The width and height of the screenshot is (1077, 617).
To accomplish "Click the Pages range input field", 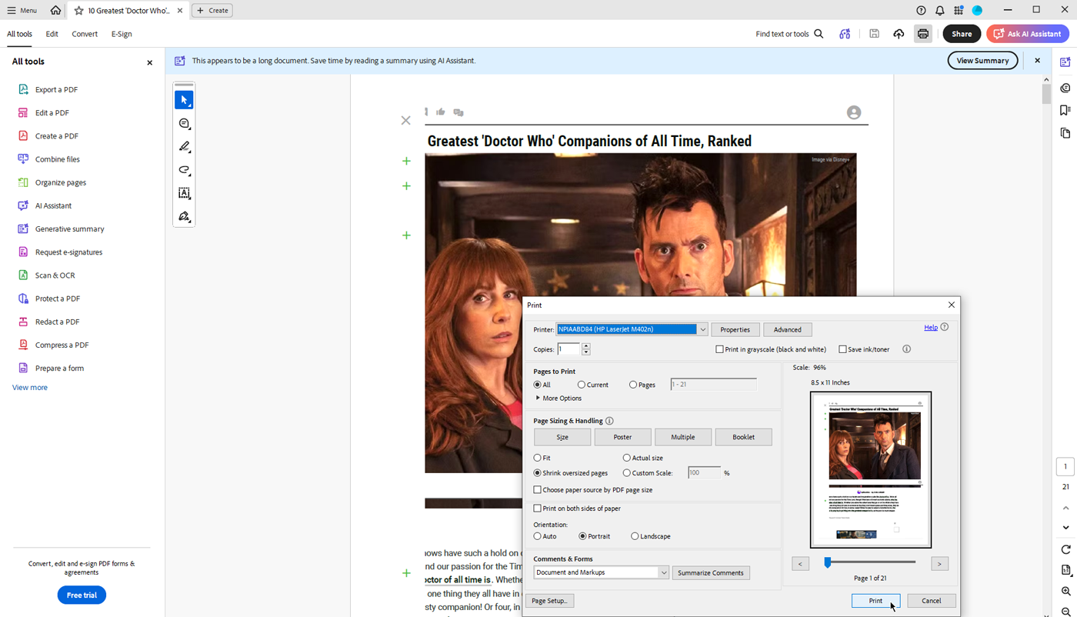I will pos(713,385).
